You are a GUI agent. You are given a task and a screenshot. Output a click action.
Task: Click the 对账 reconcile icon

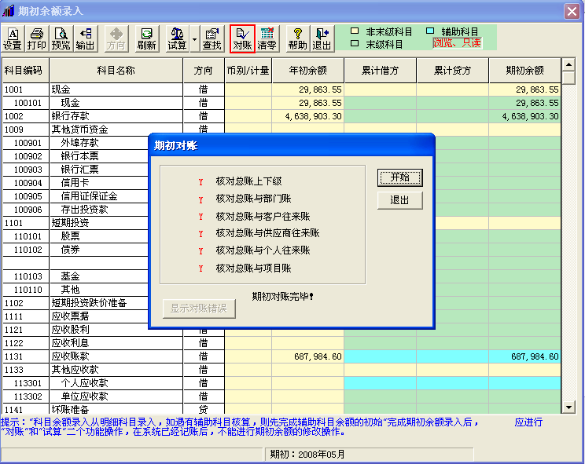(x=242, y=38)
